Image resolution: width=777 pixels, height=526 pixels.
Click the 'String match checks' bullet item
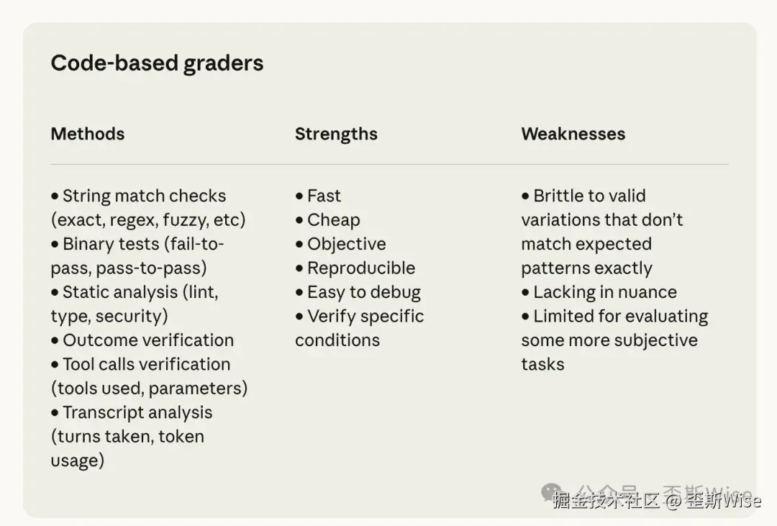(x=148, y=208)
